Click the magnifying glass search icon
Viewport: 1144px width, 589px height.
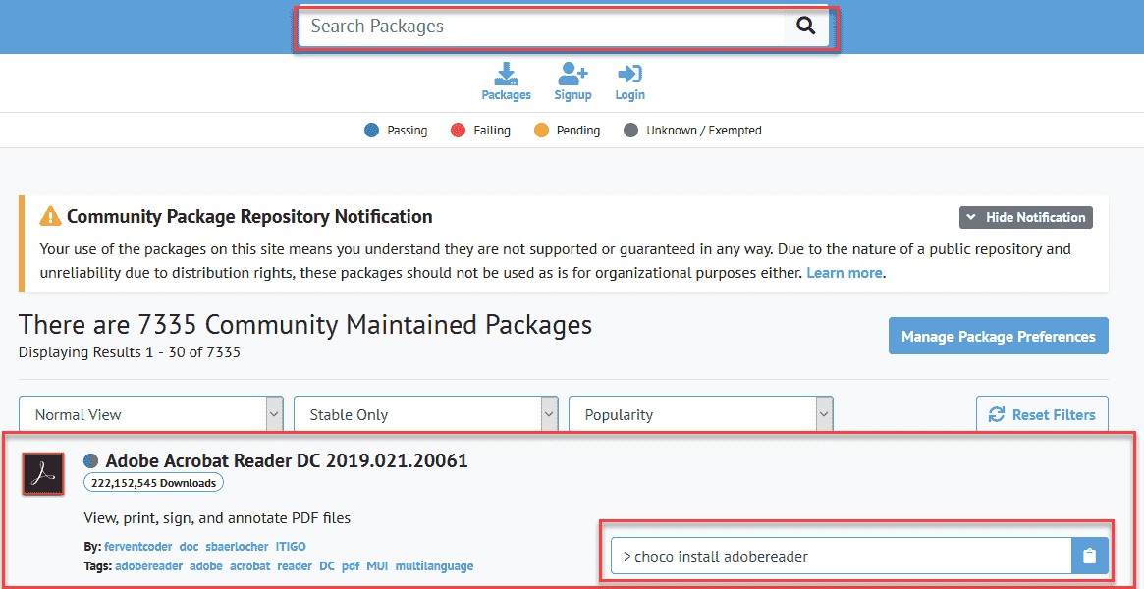pos(805,27)
